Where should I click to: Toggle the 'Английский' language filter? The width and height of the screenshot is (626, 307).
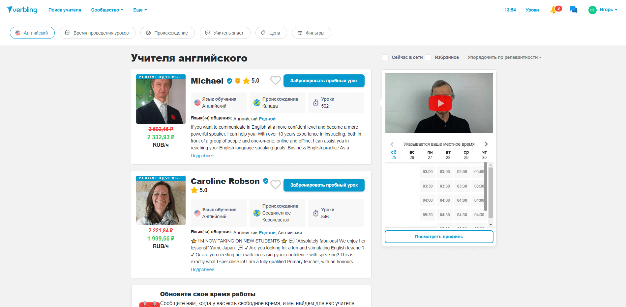coord(32,33)
